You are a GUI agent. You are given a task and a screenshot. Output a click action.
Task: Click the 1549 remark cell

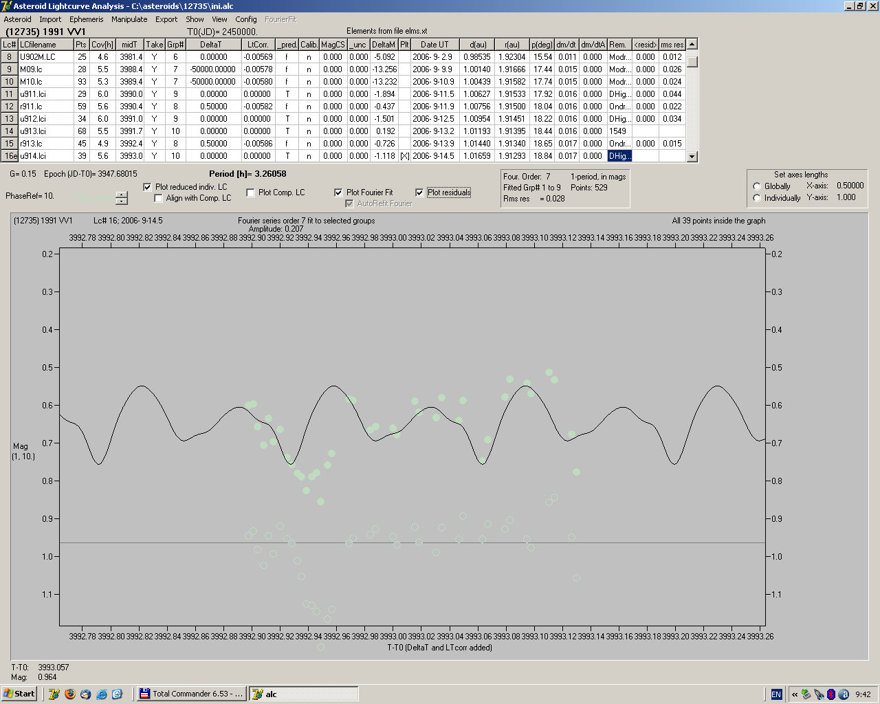619,131
